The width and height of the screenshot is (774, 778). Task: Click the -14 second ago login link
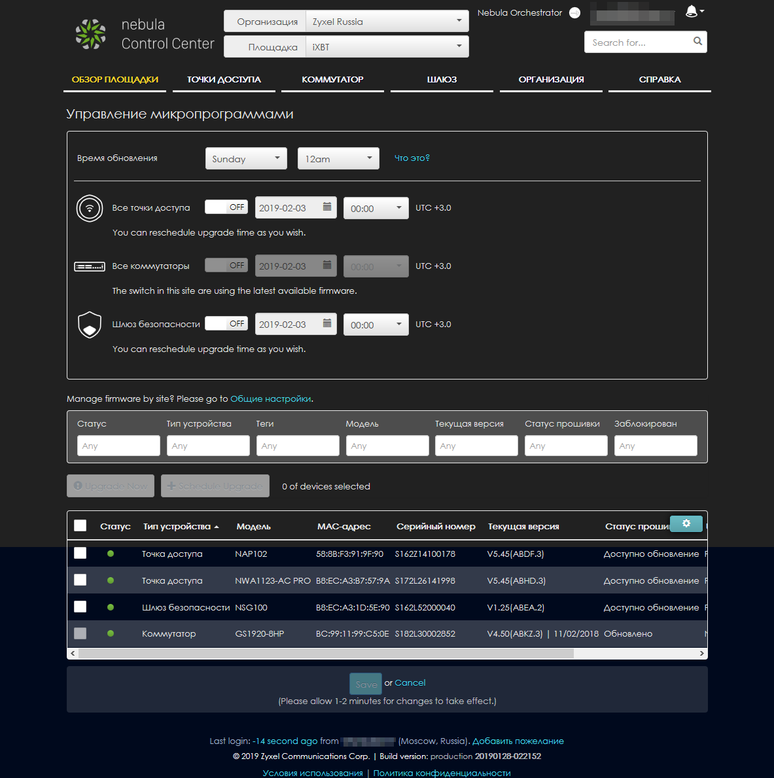tap(285, 741)
